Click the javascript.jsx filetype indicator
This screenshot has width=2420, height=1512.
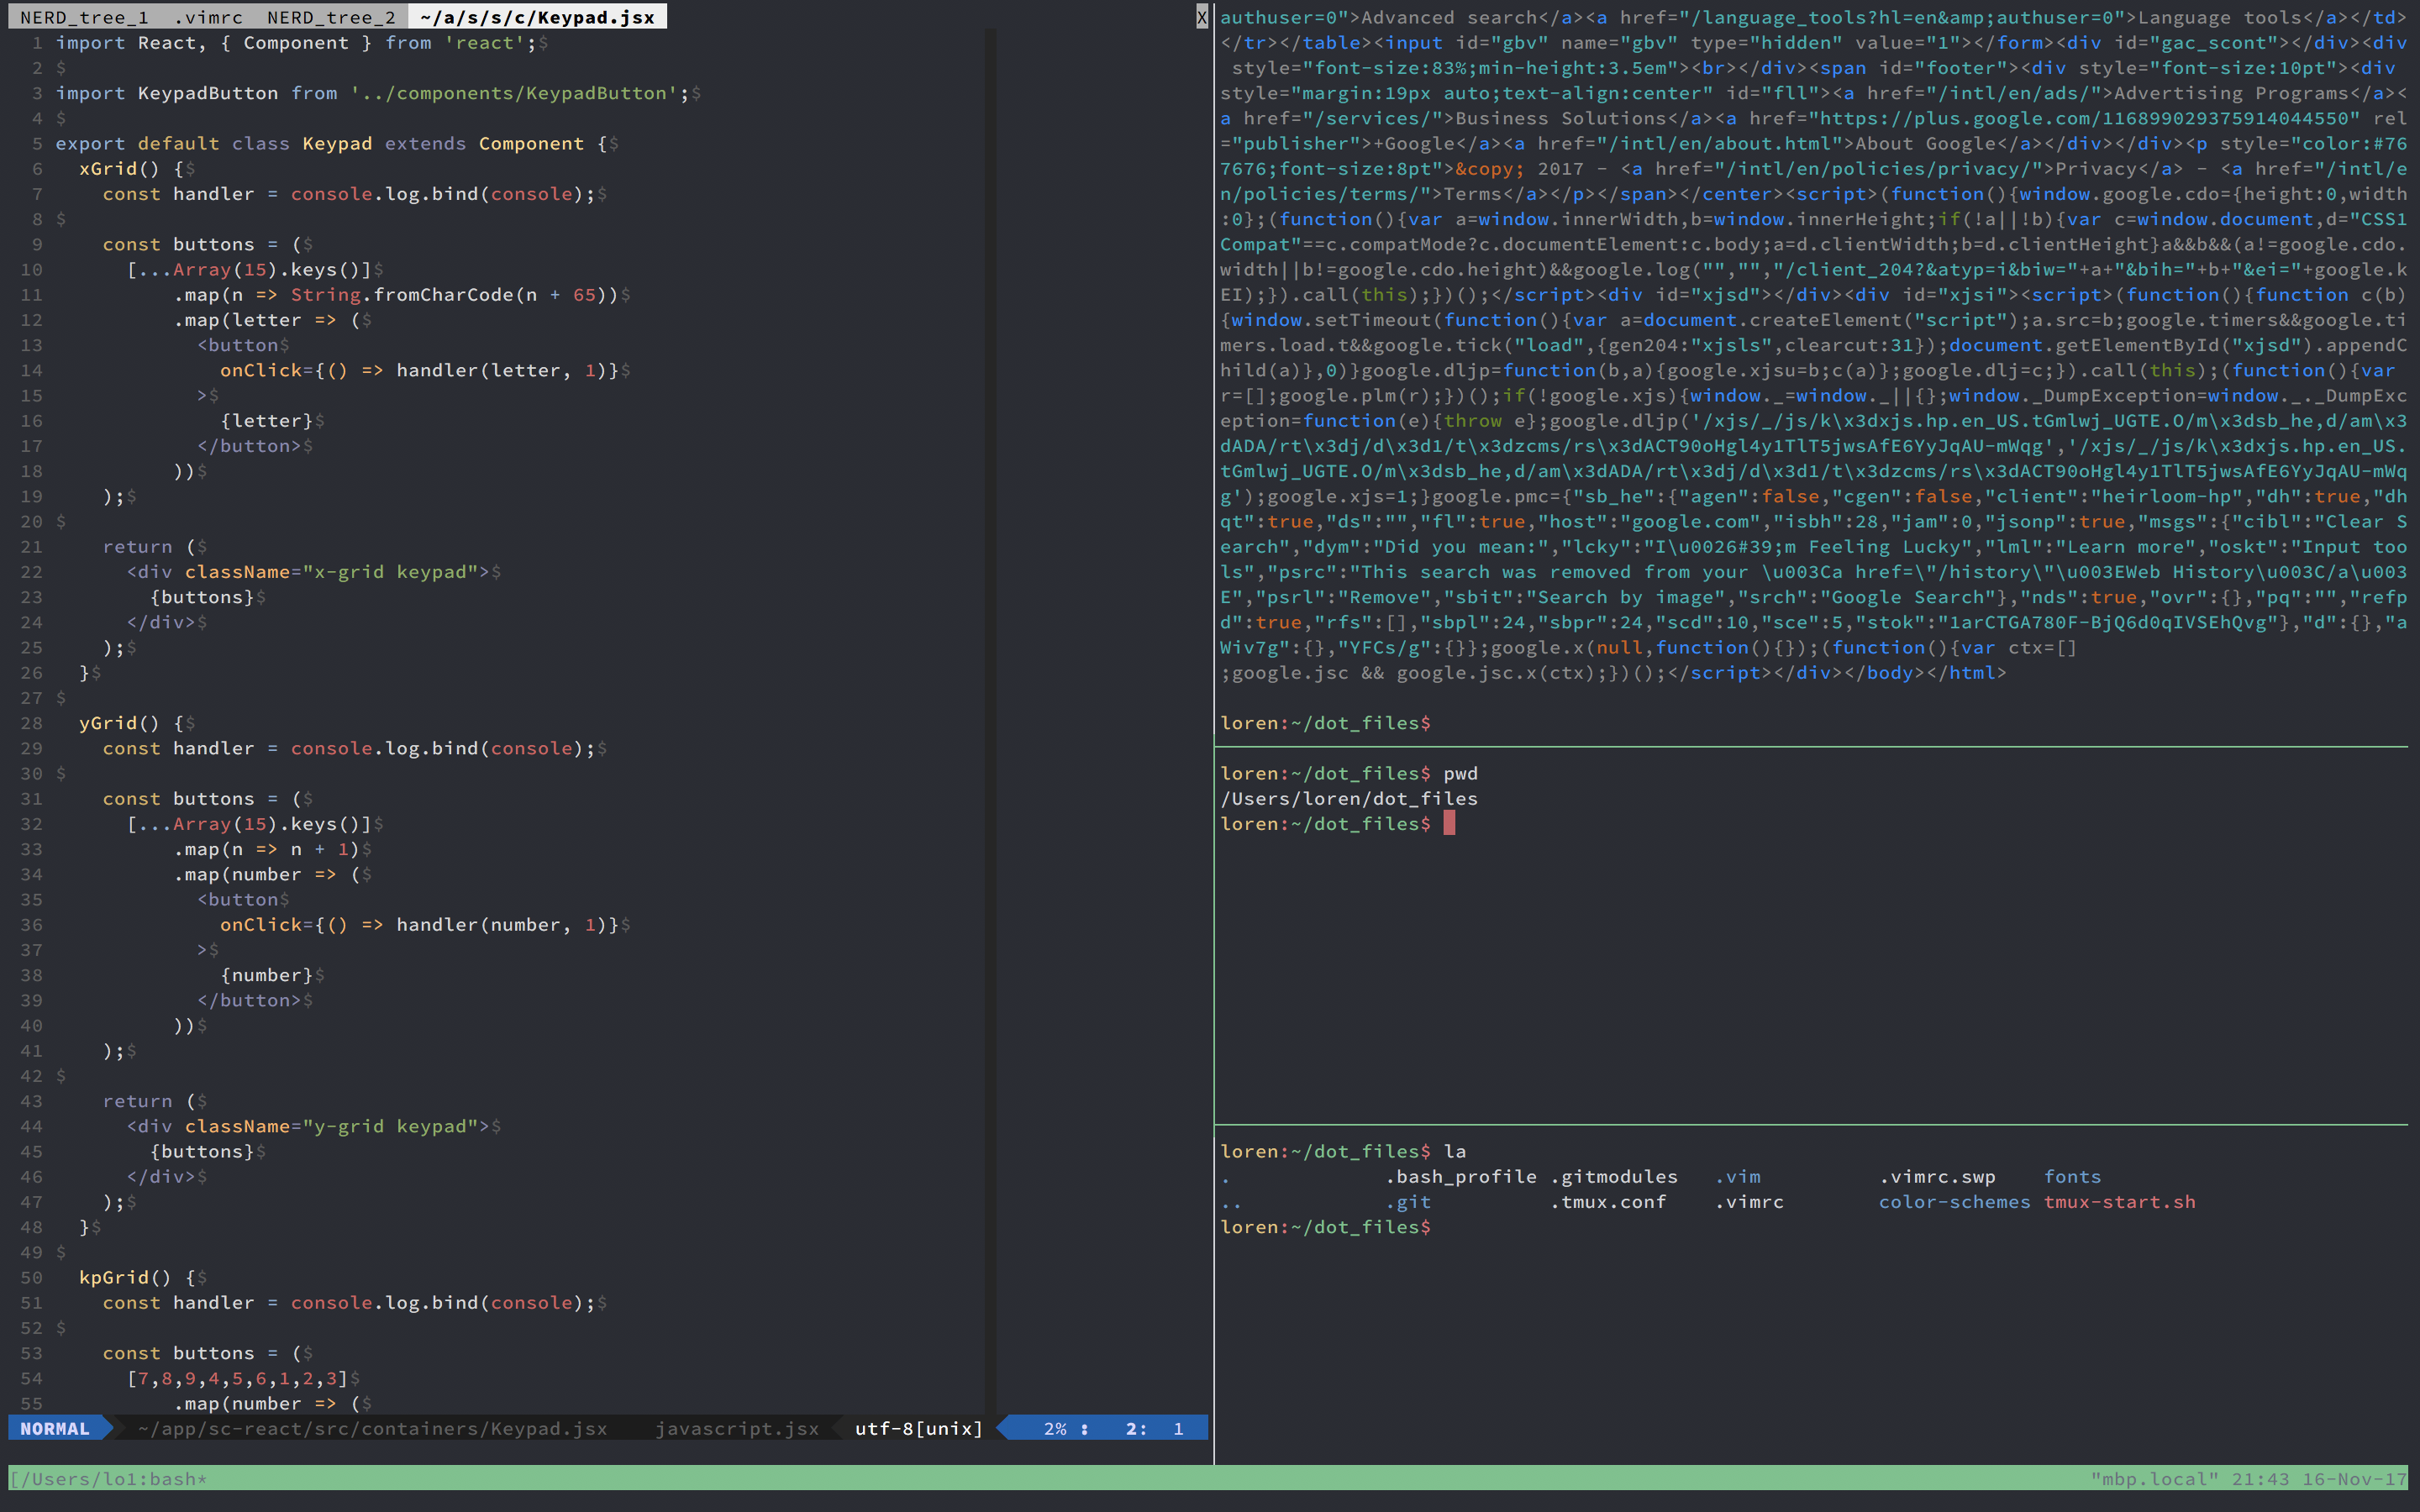tap(737, 1428)
